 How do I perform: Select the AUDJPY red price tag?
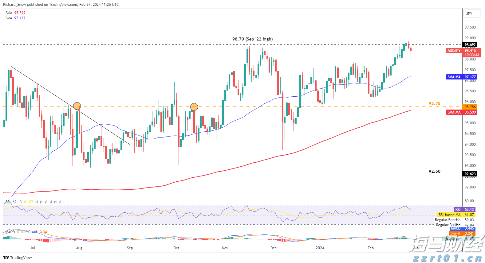point(454,51)
